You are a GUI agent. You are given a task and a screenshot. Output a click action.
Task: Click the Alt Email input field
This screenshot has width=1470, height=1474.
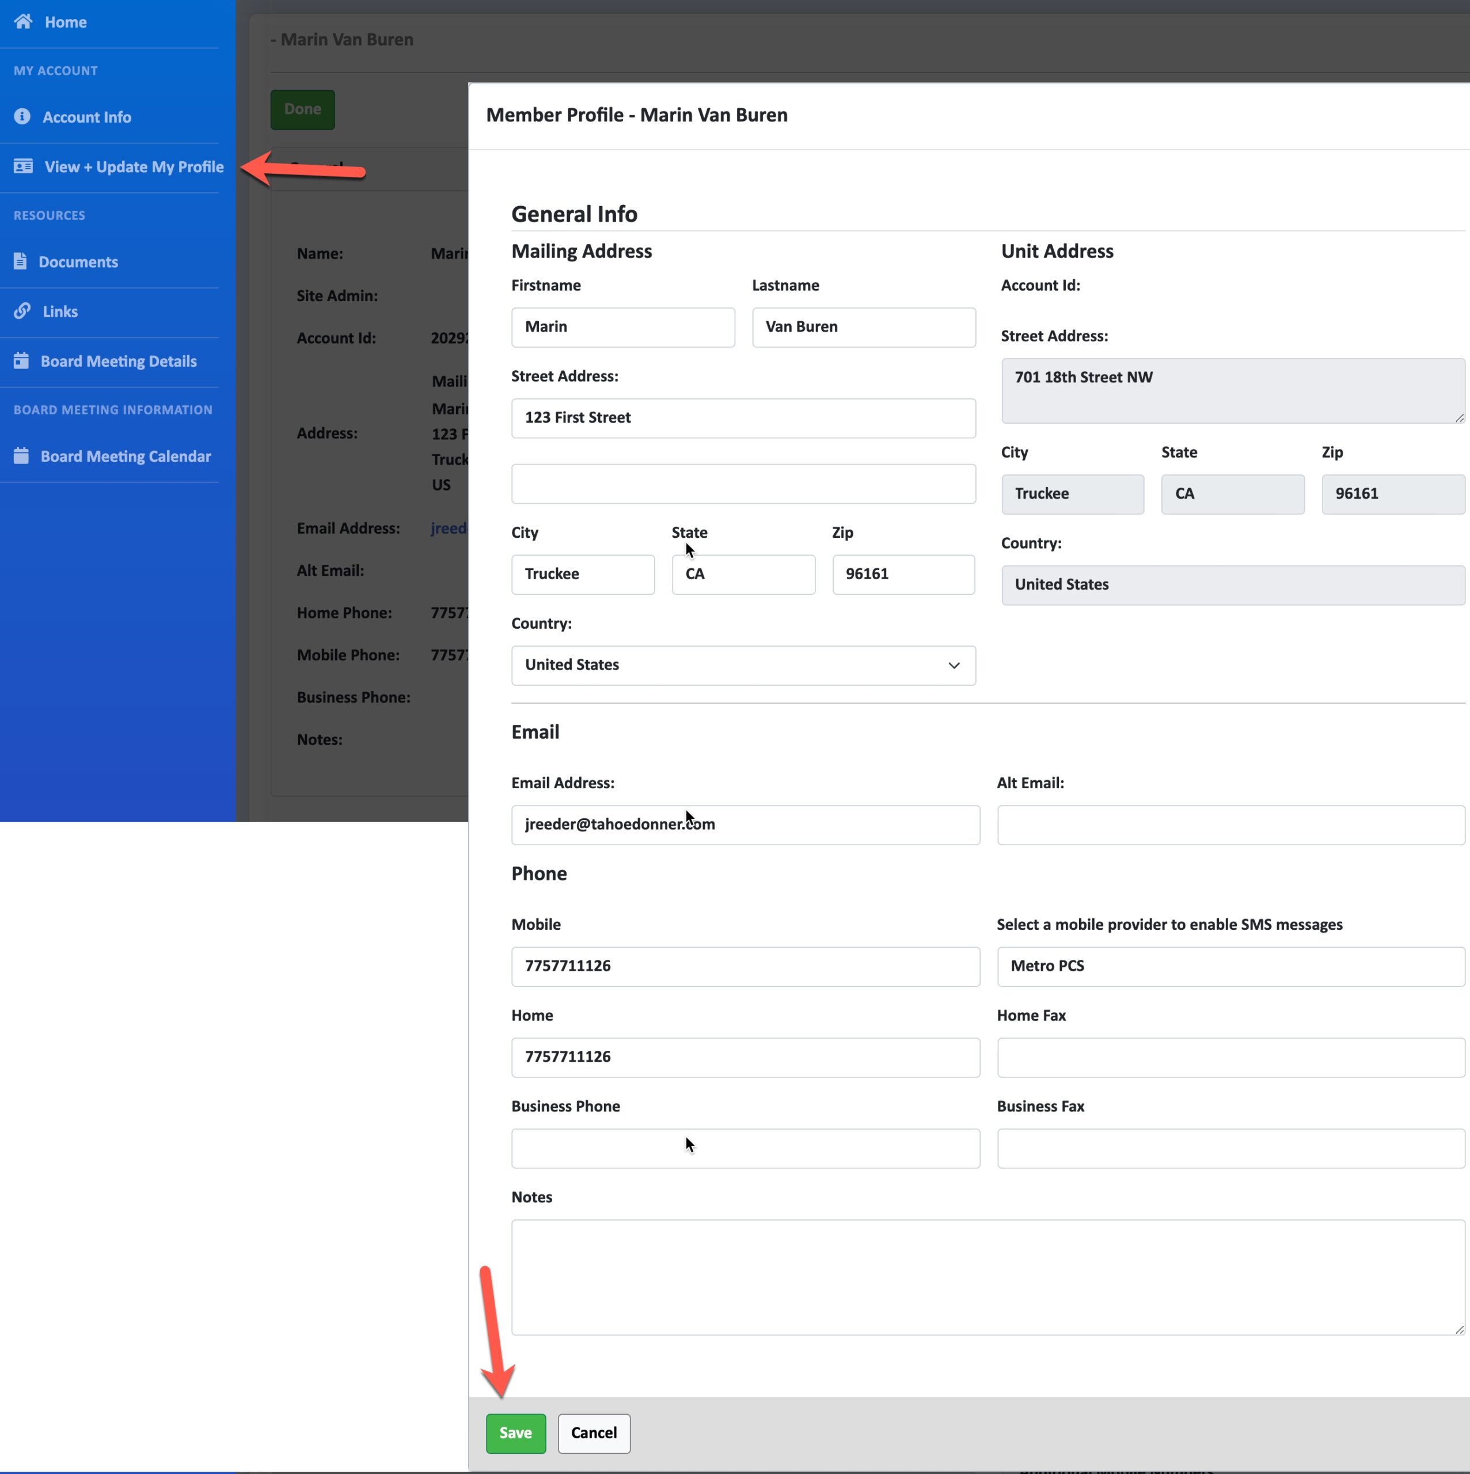[x=1230, y=825]
